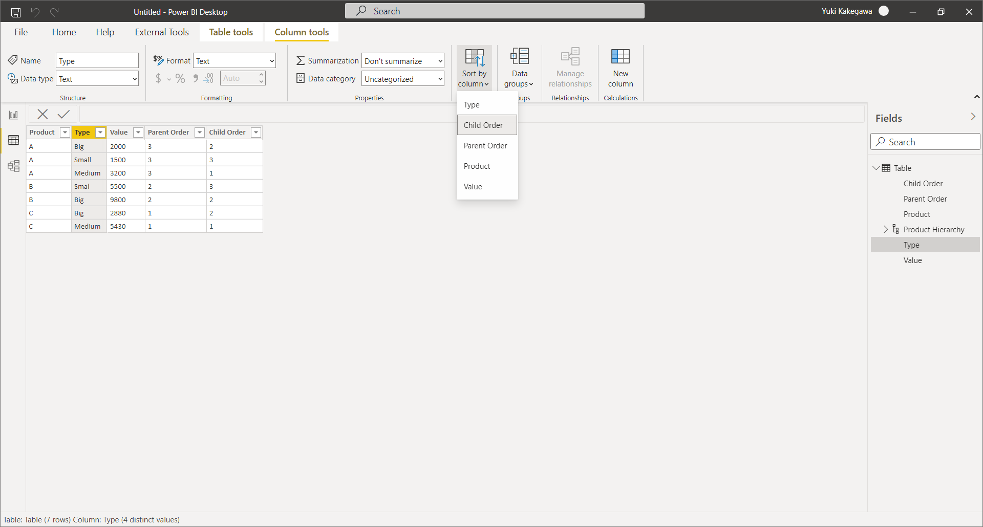Viewport: 983px width, 527px height.
Task: Open the Model view icon in sidebar
Action: [x=13, y=166]
